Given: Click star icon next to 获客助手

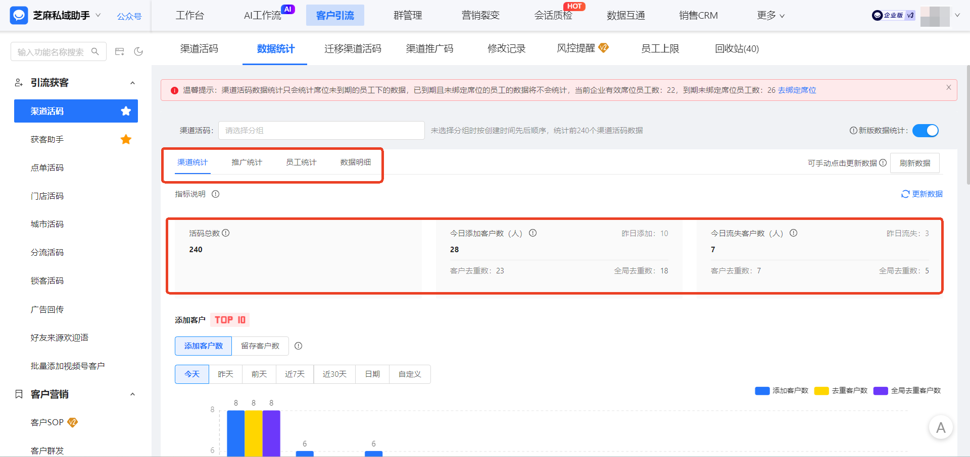Looking at the screenshot, I should click(x=126, y=139).
